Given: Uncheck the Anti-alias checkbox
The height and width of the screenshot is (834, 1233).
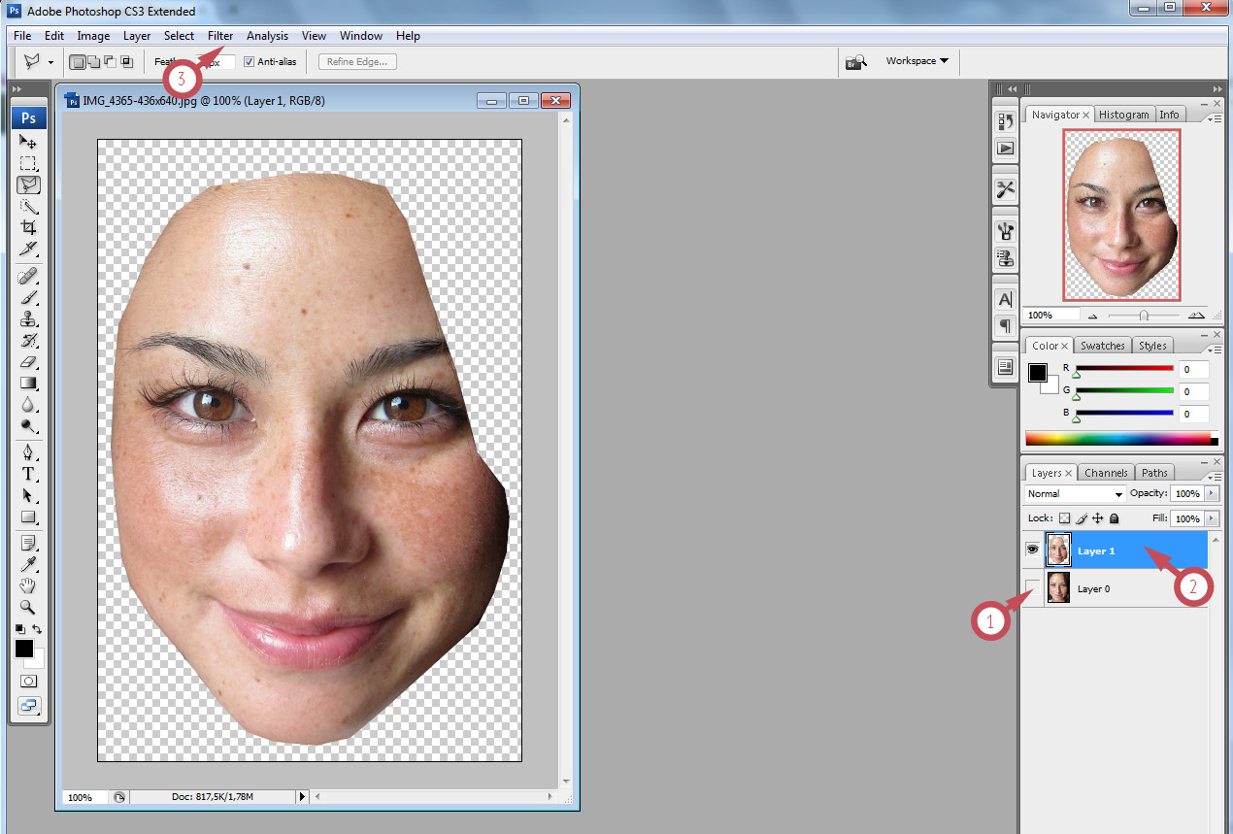Looking at the screenshot, I should click(250, 61).
